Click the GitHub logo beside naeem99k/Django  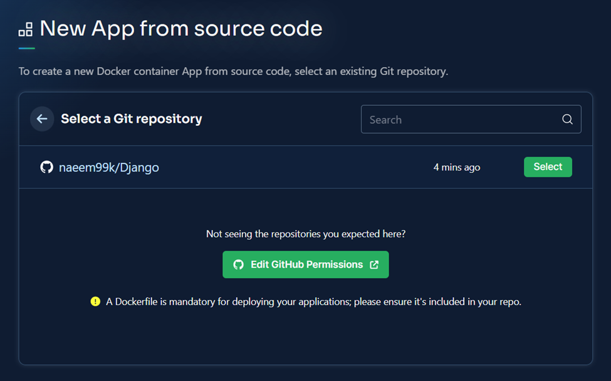click(46, 167)
